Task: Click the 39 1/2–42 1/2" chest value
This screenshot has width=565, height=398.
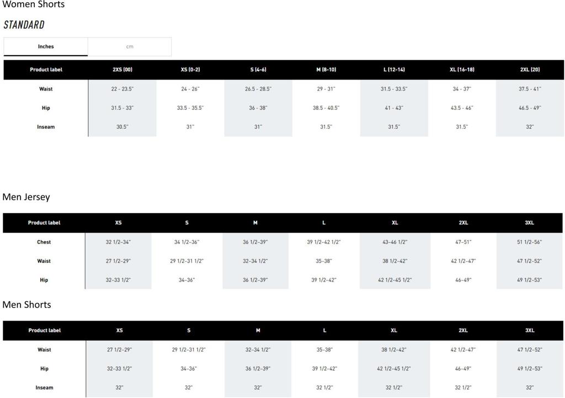Action: coord(324,242)
